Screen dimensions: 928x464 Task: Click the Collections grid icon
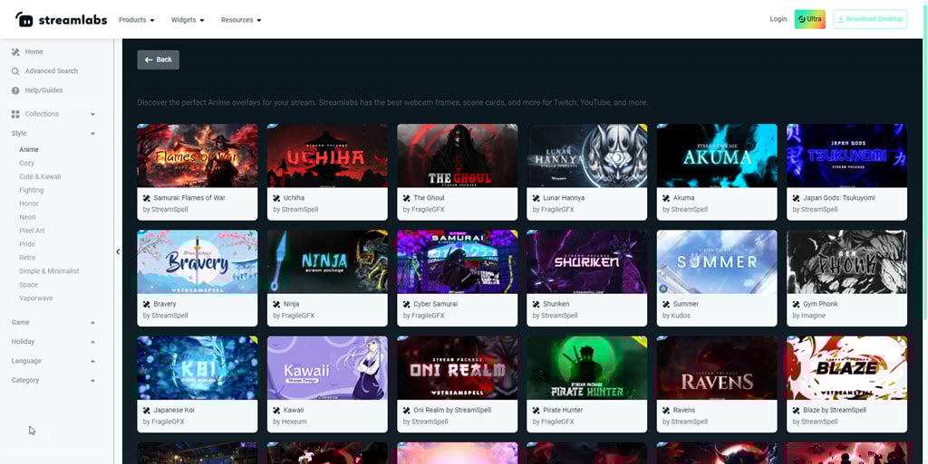pos(15,114)
